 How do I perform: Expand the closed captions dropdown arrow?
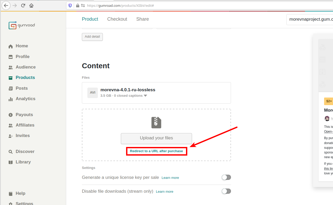pyautogui.click(x=145, y=96)
